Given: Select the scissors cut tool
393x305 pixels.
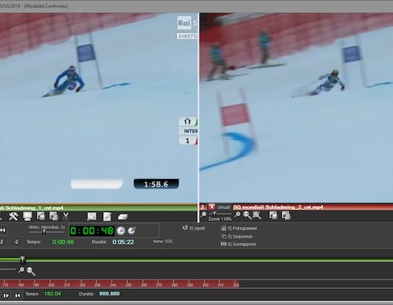Looking at the screenshot, I should point(65,216).
